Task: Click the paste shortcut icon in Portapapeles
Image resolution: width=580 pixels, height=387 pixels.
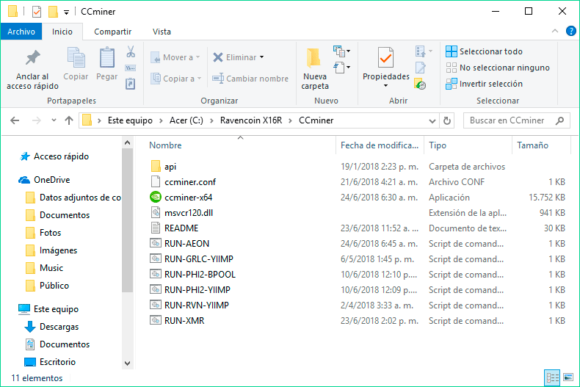Action: click(x=131, y=84)
